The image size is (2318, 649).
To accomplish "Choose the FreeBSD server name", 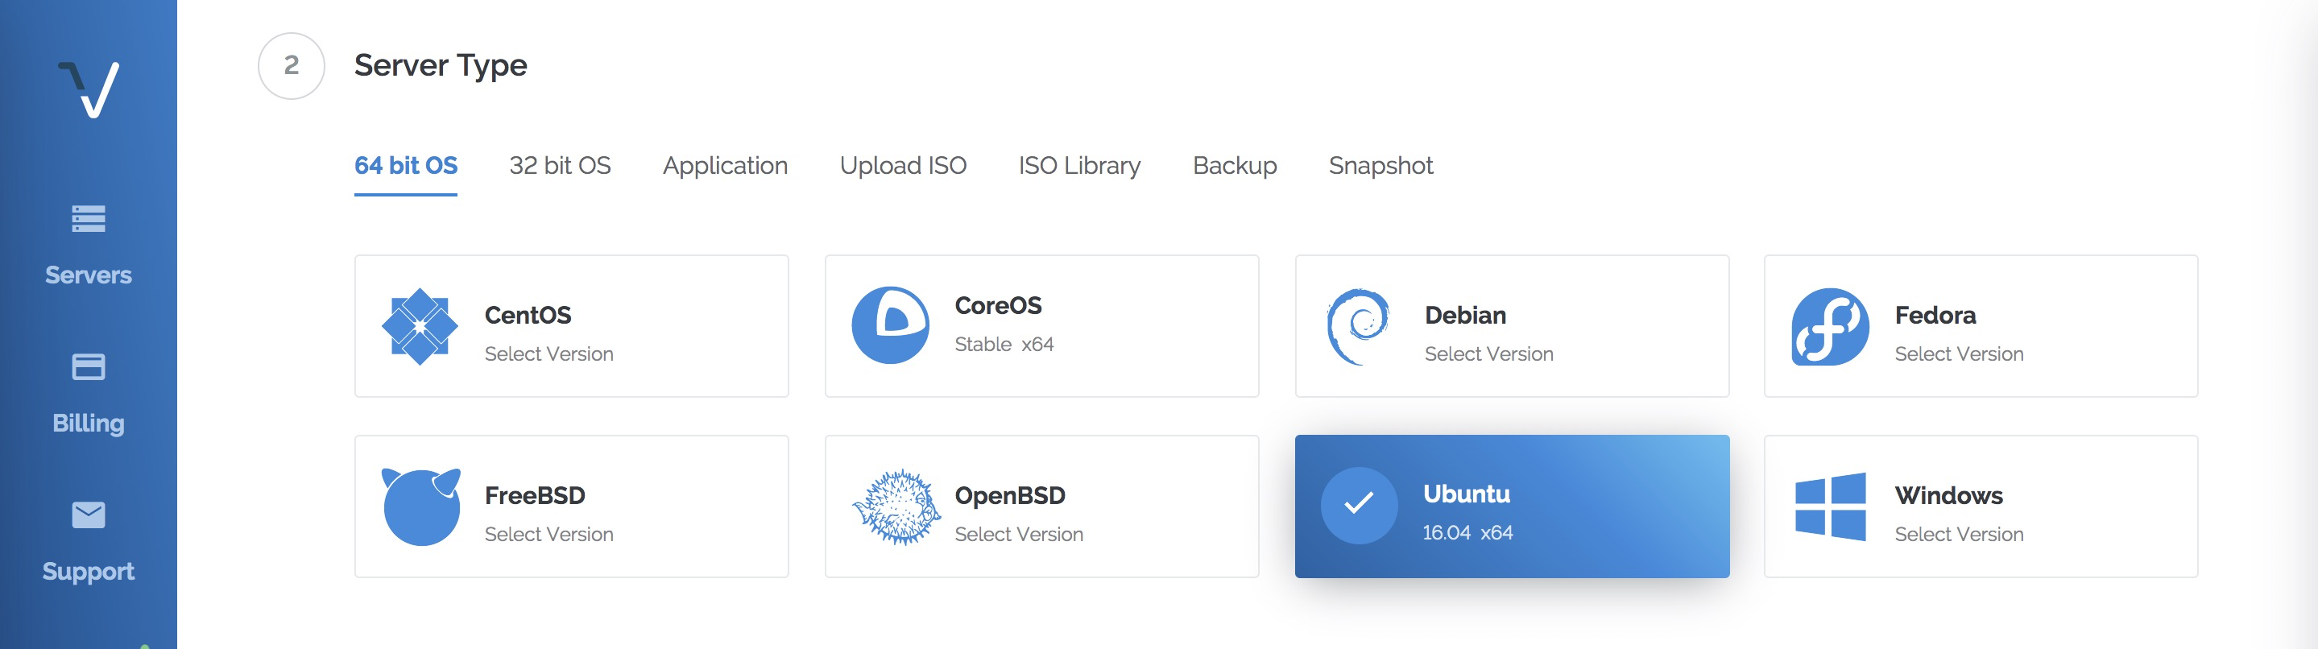I will pos(535,495).
